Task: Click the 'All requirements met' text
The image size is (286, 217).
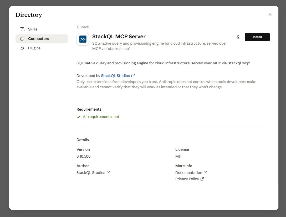Action: [101, 117]
